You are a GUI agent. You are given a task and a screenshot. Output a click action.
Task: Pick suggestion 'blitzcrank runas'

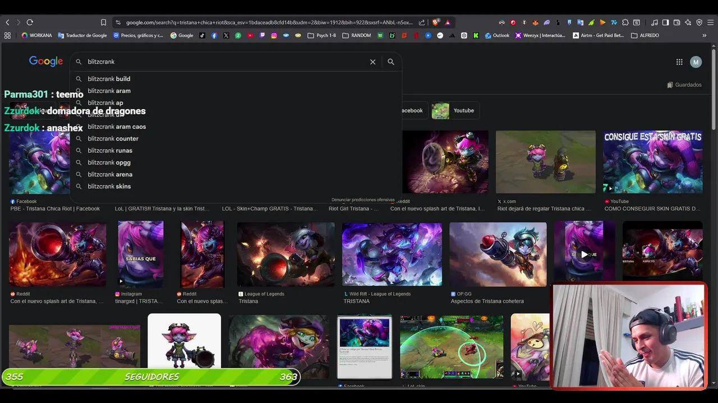(x=236, y=151)
